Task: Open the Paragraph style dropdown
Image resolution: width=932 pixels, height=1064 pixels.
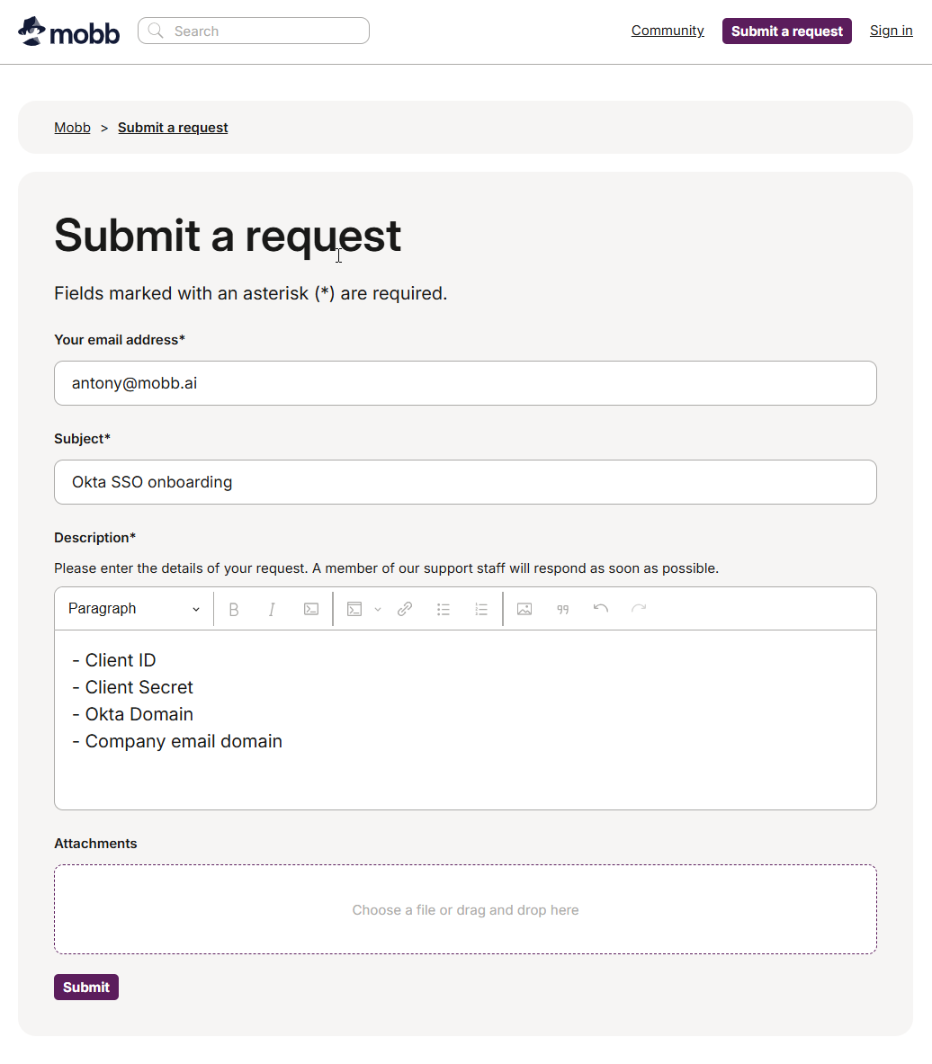Action: coord(133,609)
